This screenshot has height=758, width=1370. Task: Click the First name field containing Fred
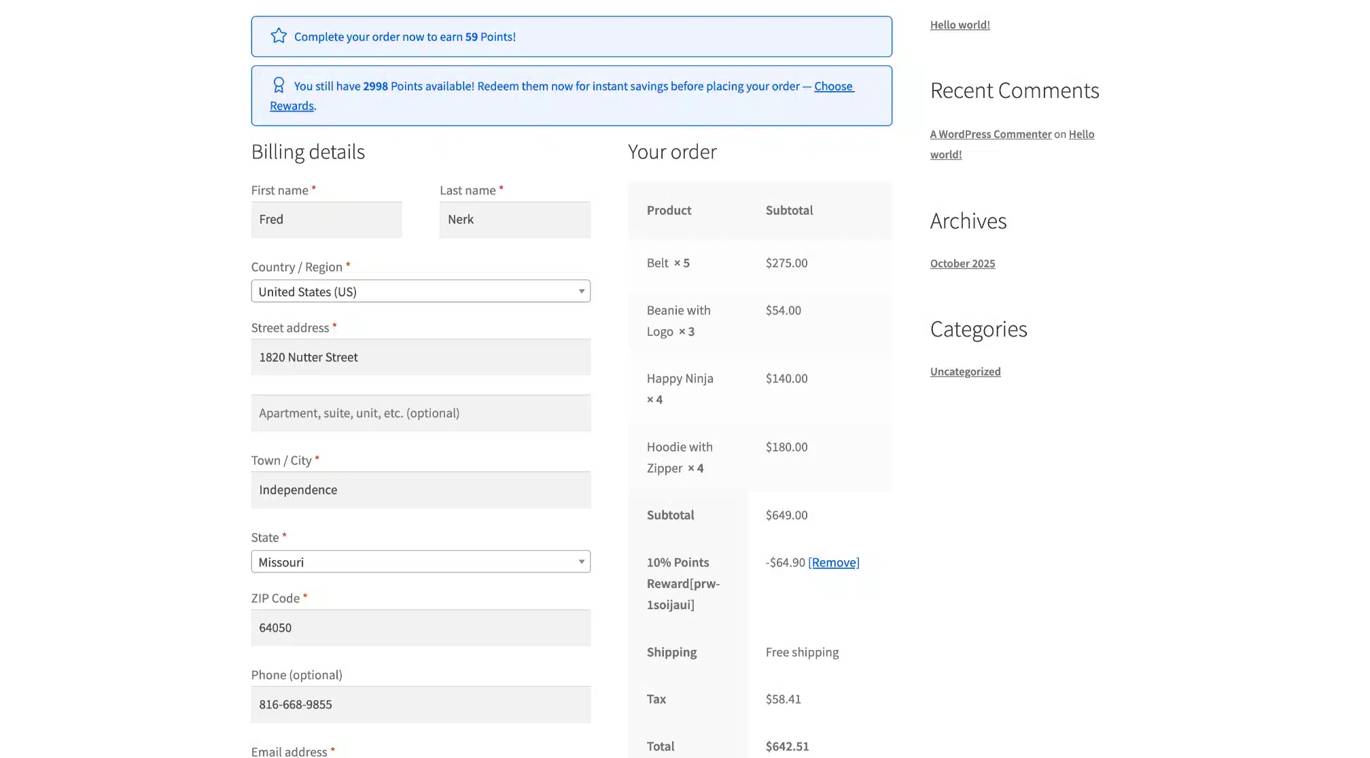point(327,220)
